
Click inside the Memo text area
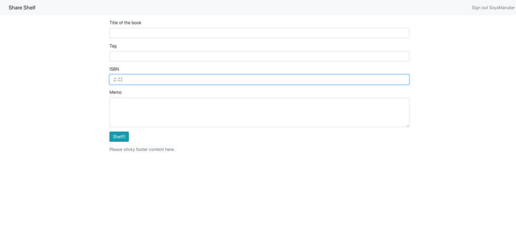coord(260,112)
